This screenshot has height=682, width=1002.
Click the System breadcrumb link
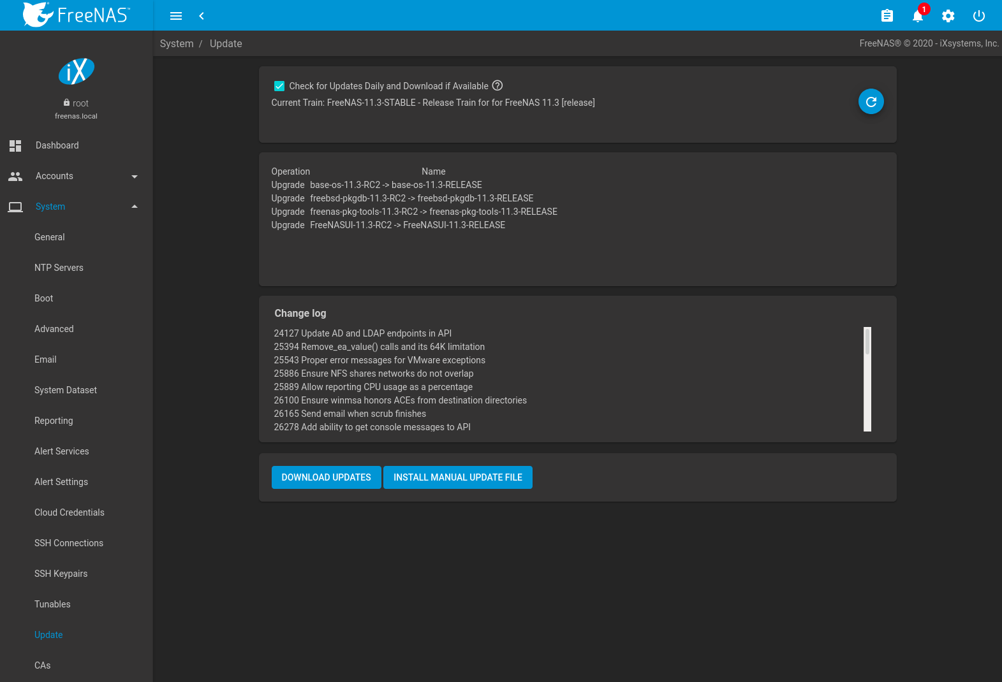[x=177, y=43]
